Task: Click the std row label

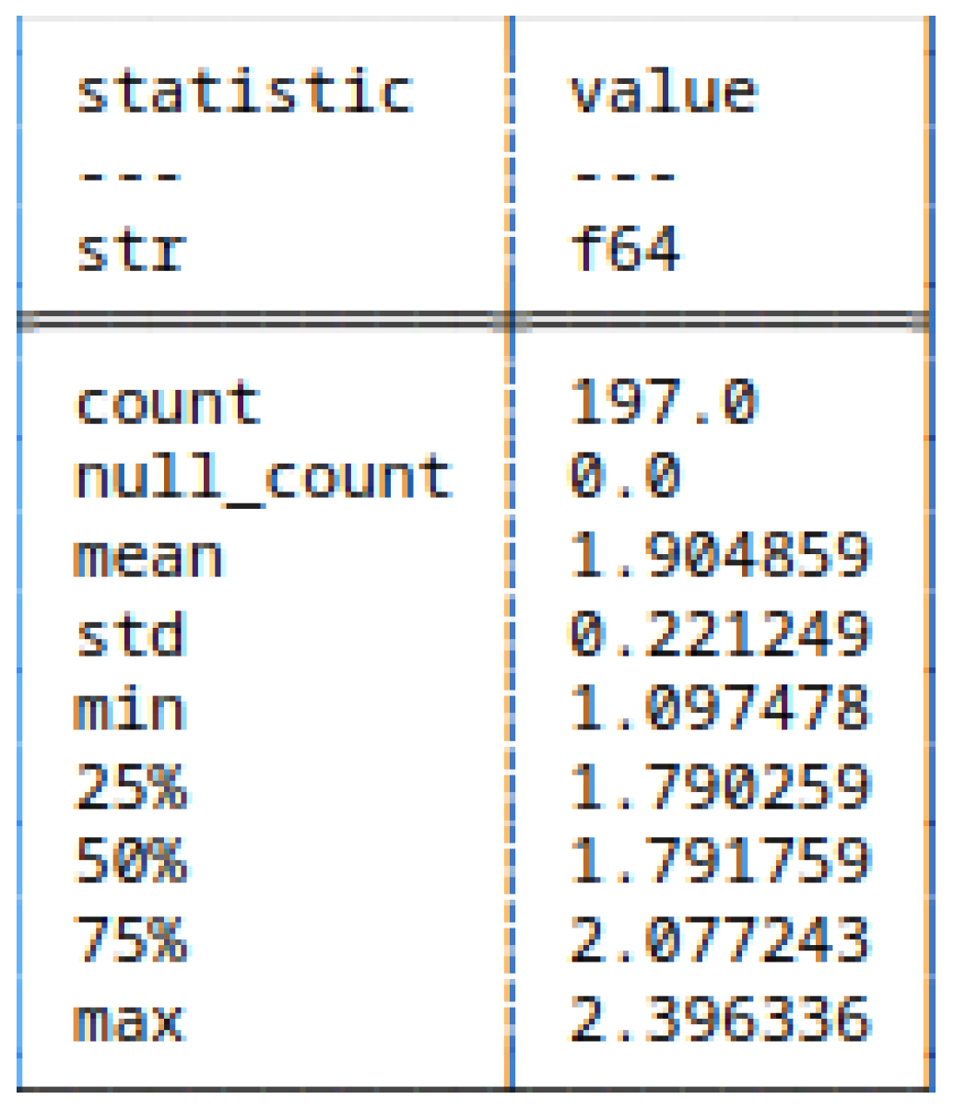Action: (131, 635)
